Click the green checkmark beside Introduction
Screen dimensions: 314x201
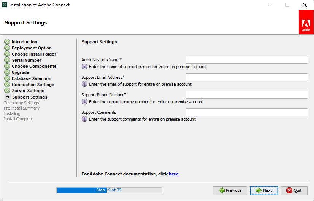[7, 42]
